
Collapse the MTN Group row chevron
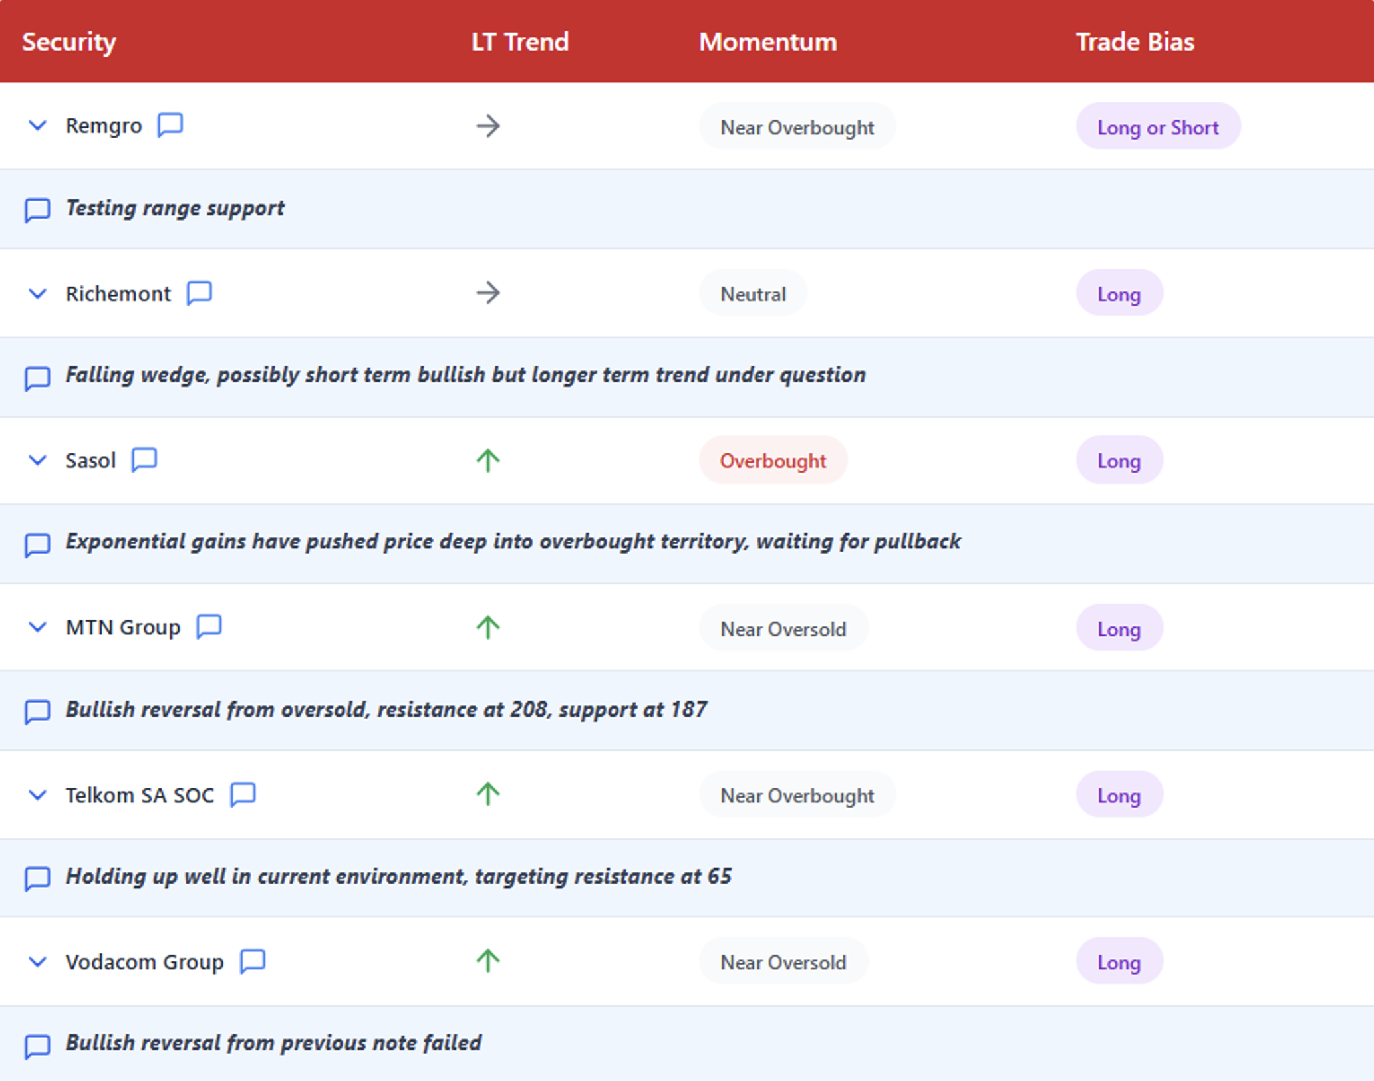pos(38,627)
